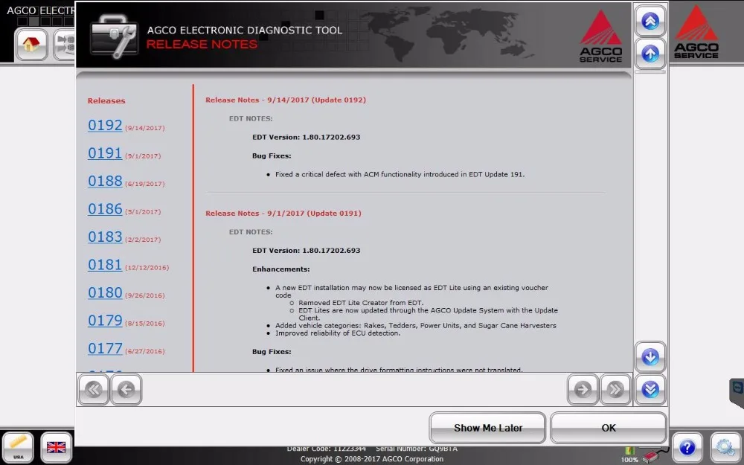
Task: Click Release Notes 9/1/2017 Update 0191 heading
Action: point(283,214)
